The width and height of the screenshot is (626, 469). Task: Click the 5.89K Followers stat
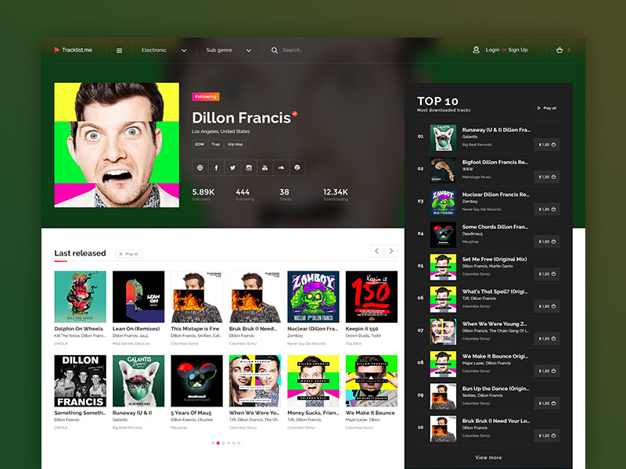(203, 195)
